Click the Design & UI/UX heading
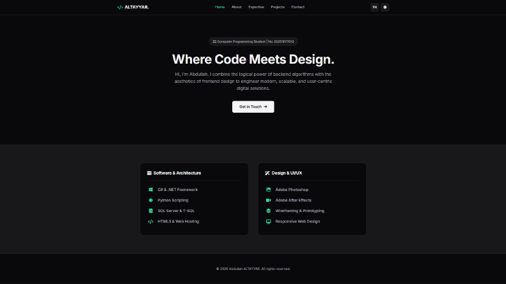 point(287,173)
